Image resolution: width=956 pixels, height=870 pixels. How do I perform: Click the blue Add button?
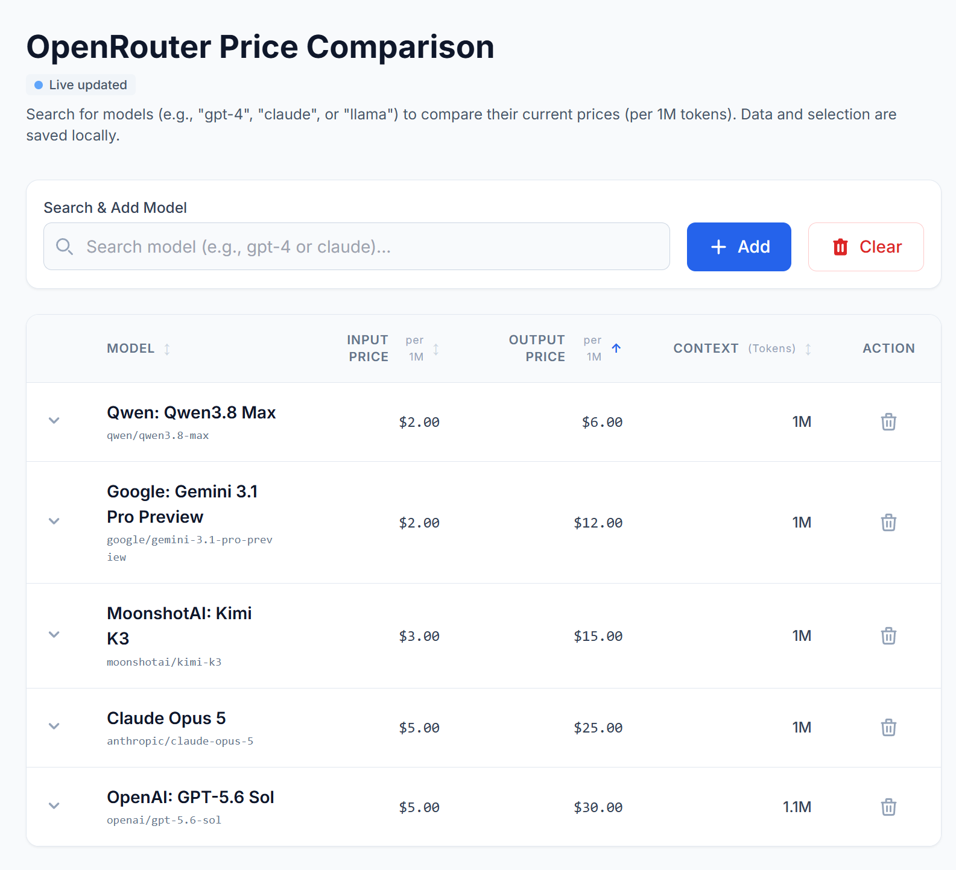739,247
